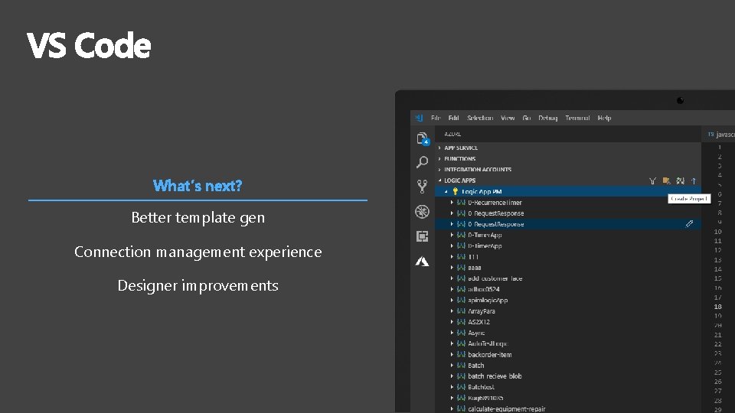Open the Search view icon
The image size is (735, 413).
[x=422, y=162]
